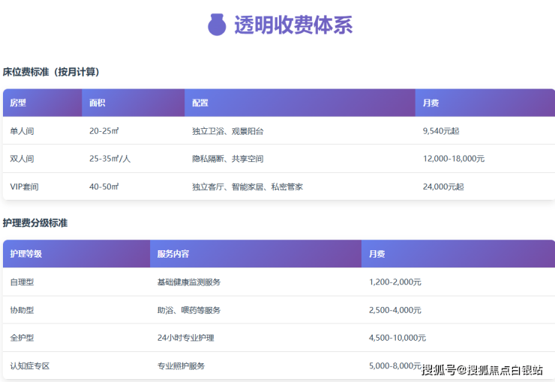
Task: Click the purple money bag icon
Action: [x=217, y=25]
